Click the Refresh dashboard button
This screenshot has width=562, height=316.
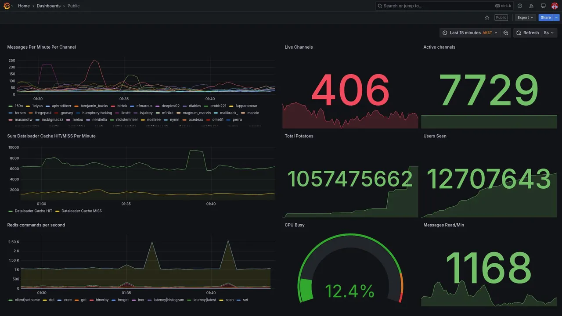tap(527, 33)
